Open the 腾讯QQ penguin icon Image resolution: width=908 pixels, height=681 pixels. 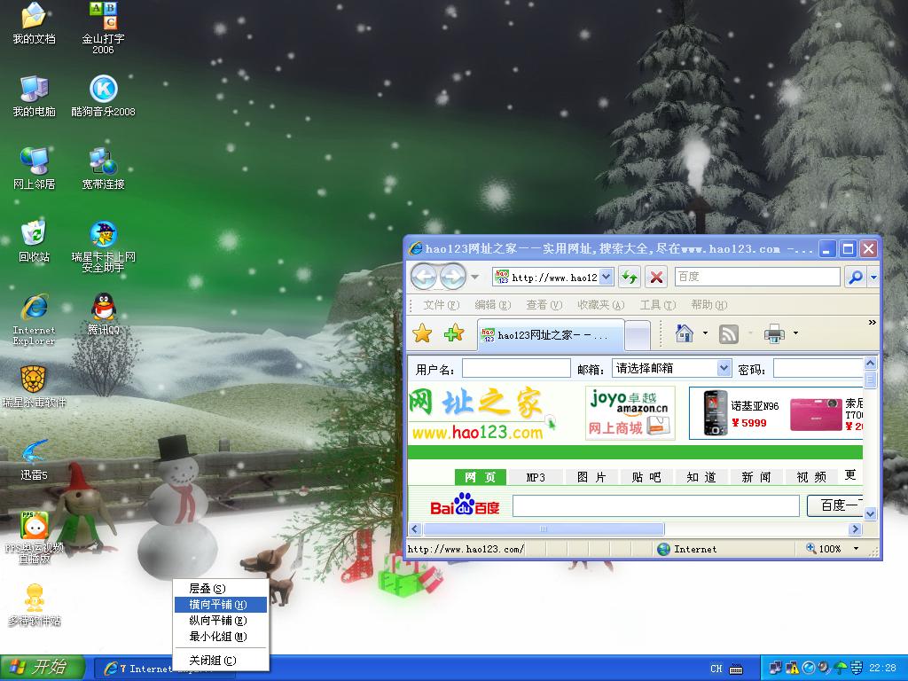pyautogui.click(x=103, y=314)
